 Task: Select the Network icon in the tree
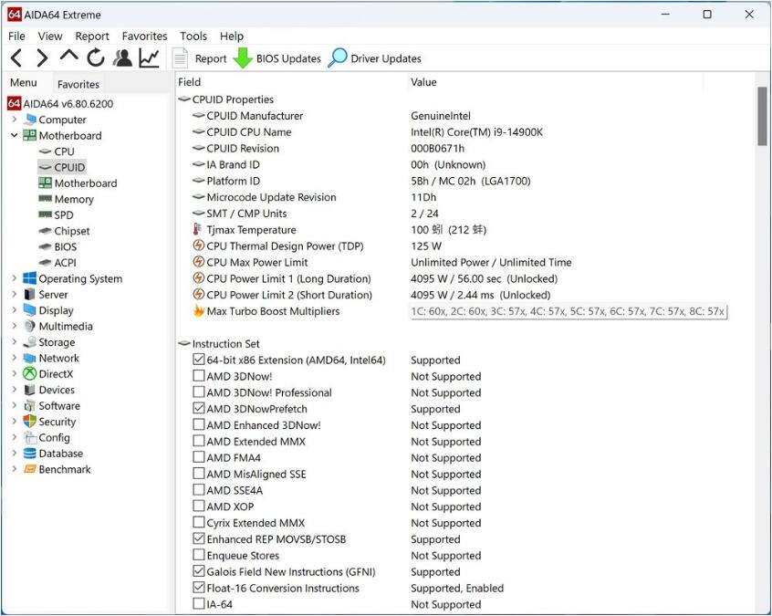(30, 358)
